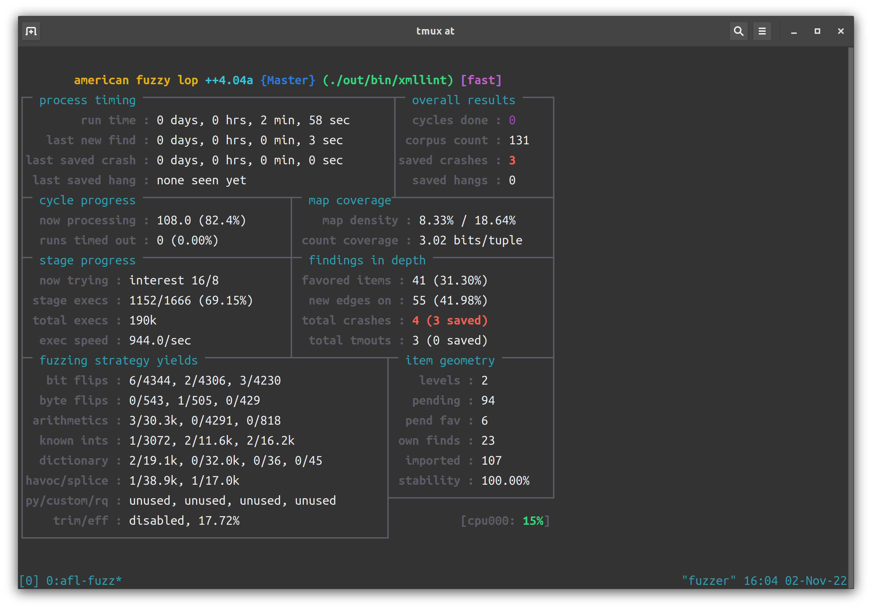The width and height of the screenshot is (872, 609).
Task: Click the tmux at title text
Action: tap(435, 31)
